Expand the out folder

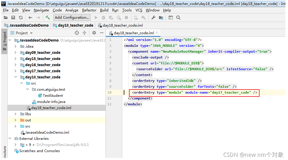16,120
